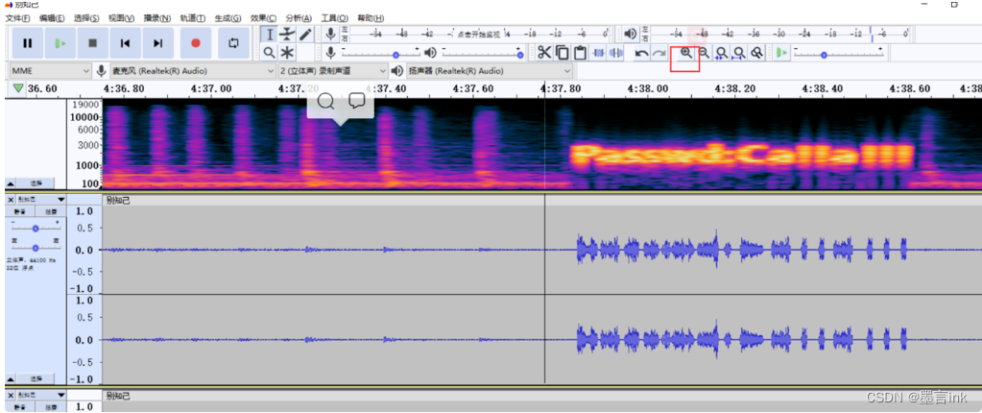Toggle zoom with the zoom toggle icon
982x413 pixels.
coord(757,53)
